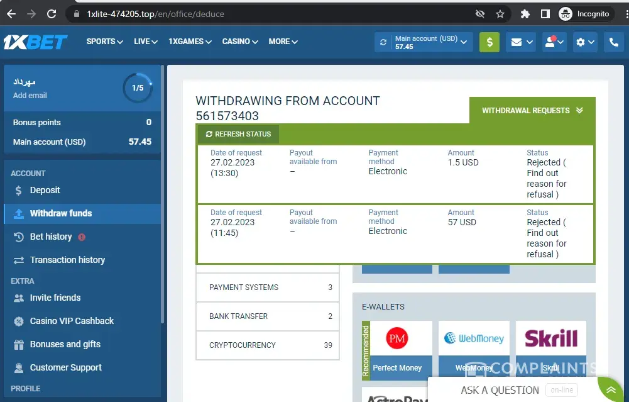
Task: Click the 57 USD amount value
Action: 462,223
